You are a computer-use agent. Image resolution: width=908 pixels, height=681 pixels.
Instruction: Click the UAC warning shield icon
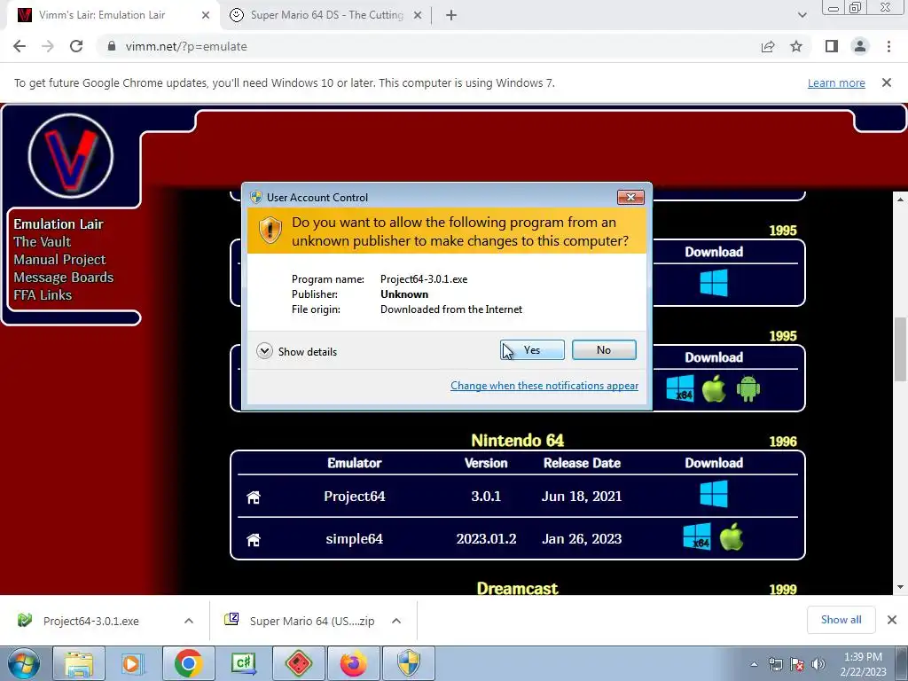click(x=270, y=231)
